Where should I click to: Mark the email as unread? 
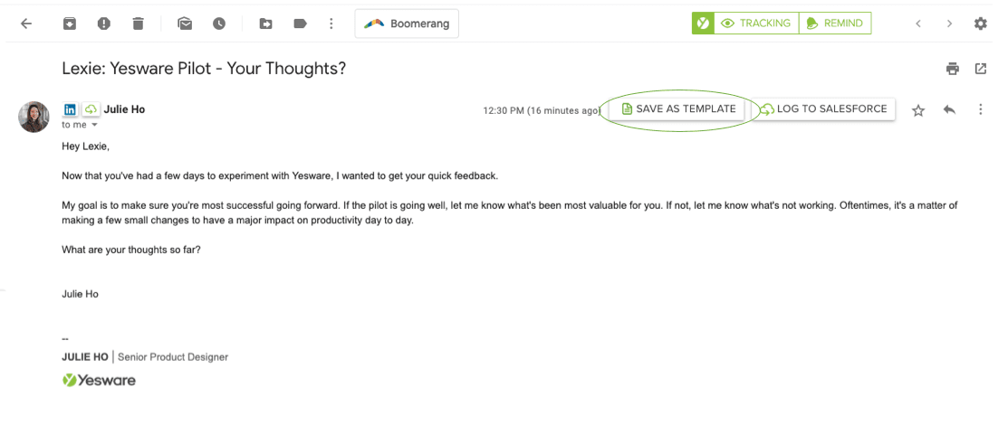pyautogui.click(x=185, y=24)
